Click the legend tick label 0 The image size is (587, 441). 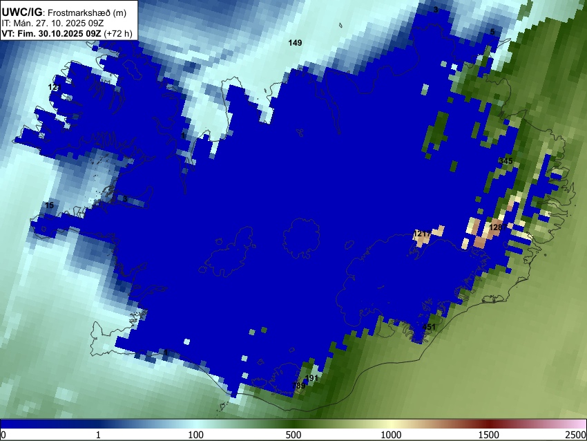pyautogui.click(x=3, y=435)
